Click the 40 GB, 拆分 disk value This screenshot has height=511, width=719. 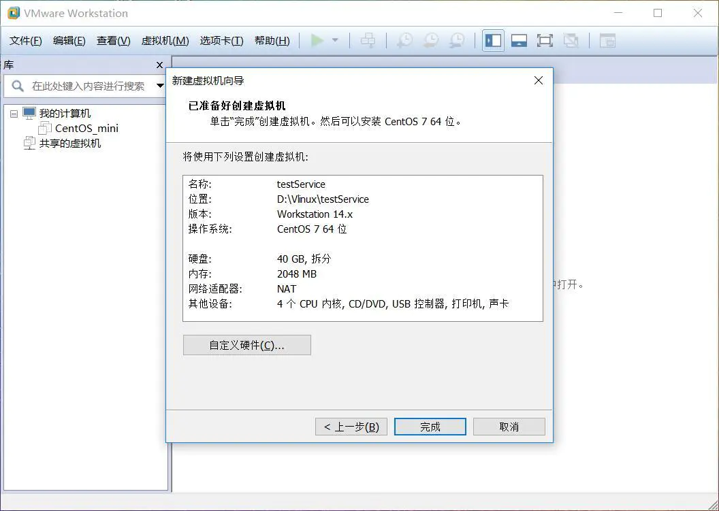pos(304,259)
